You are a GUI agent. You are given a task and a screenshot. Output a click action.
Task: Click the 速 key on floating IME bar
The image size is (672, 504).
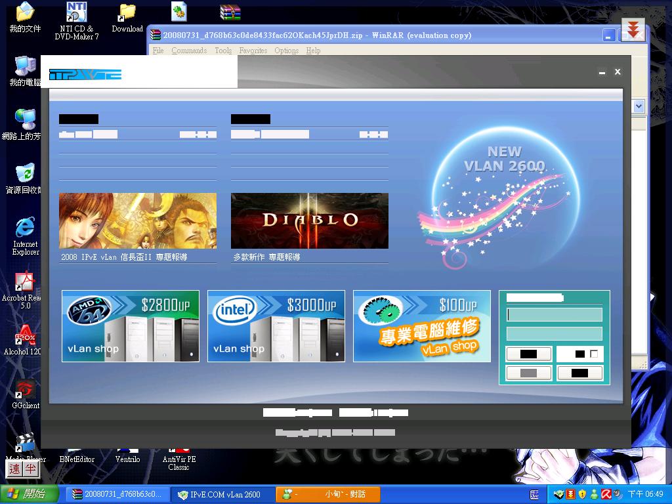tap(14, 469)
